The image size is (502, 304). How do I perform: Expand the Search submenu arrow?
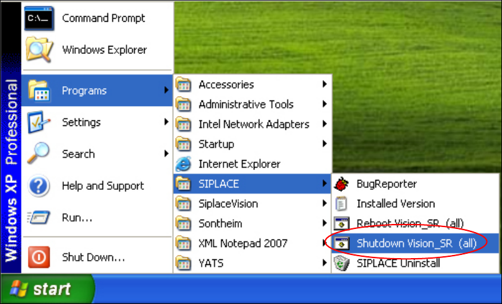166,154
